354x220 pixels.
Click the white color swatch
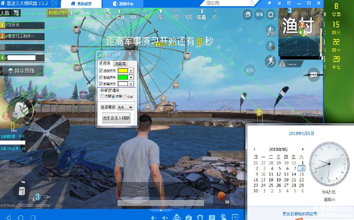[123, 84]
